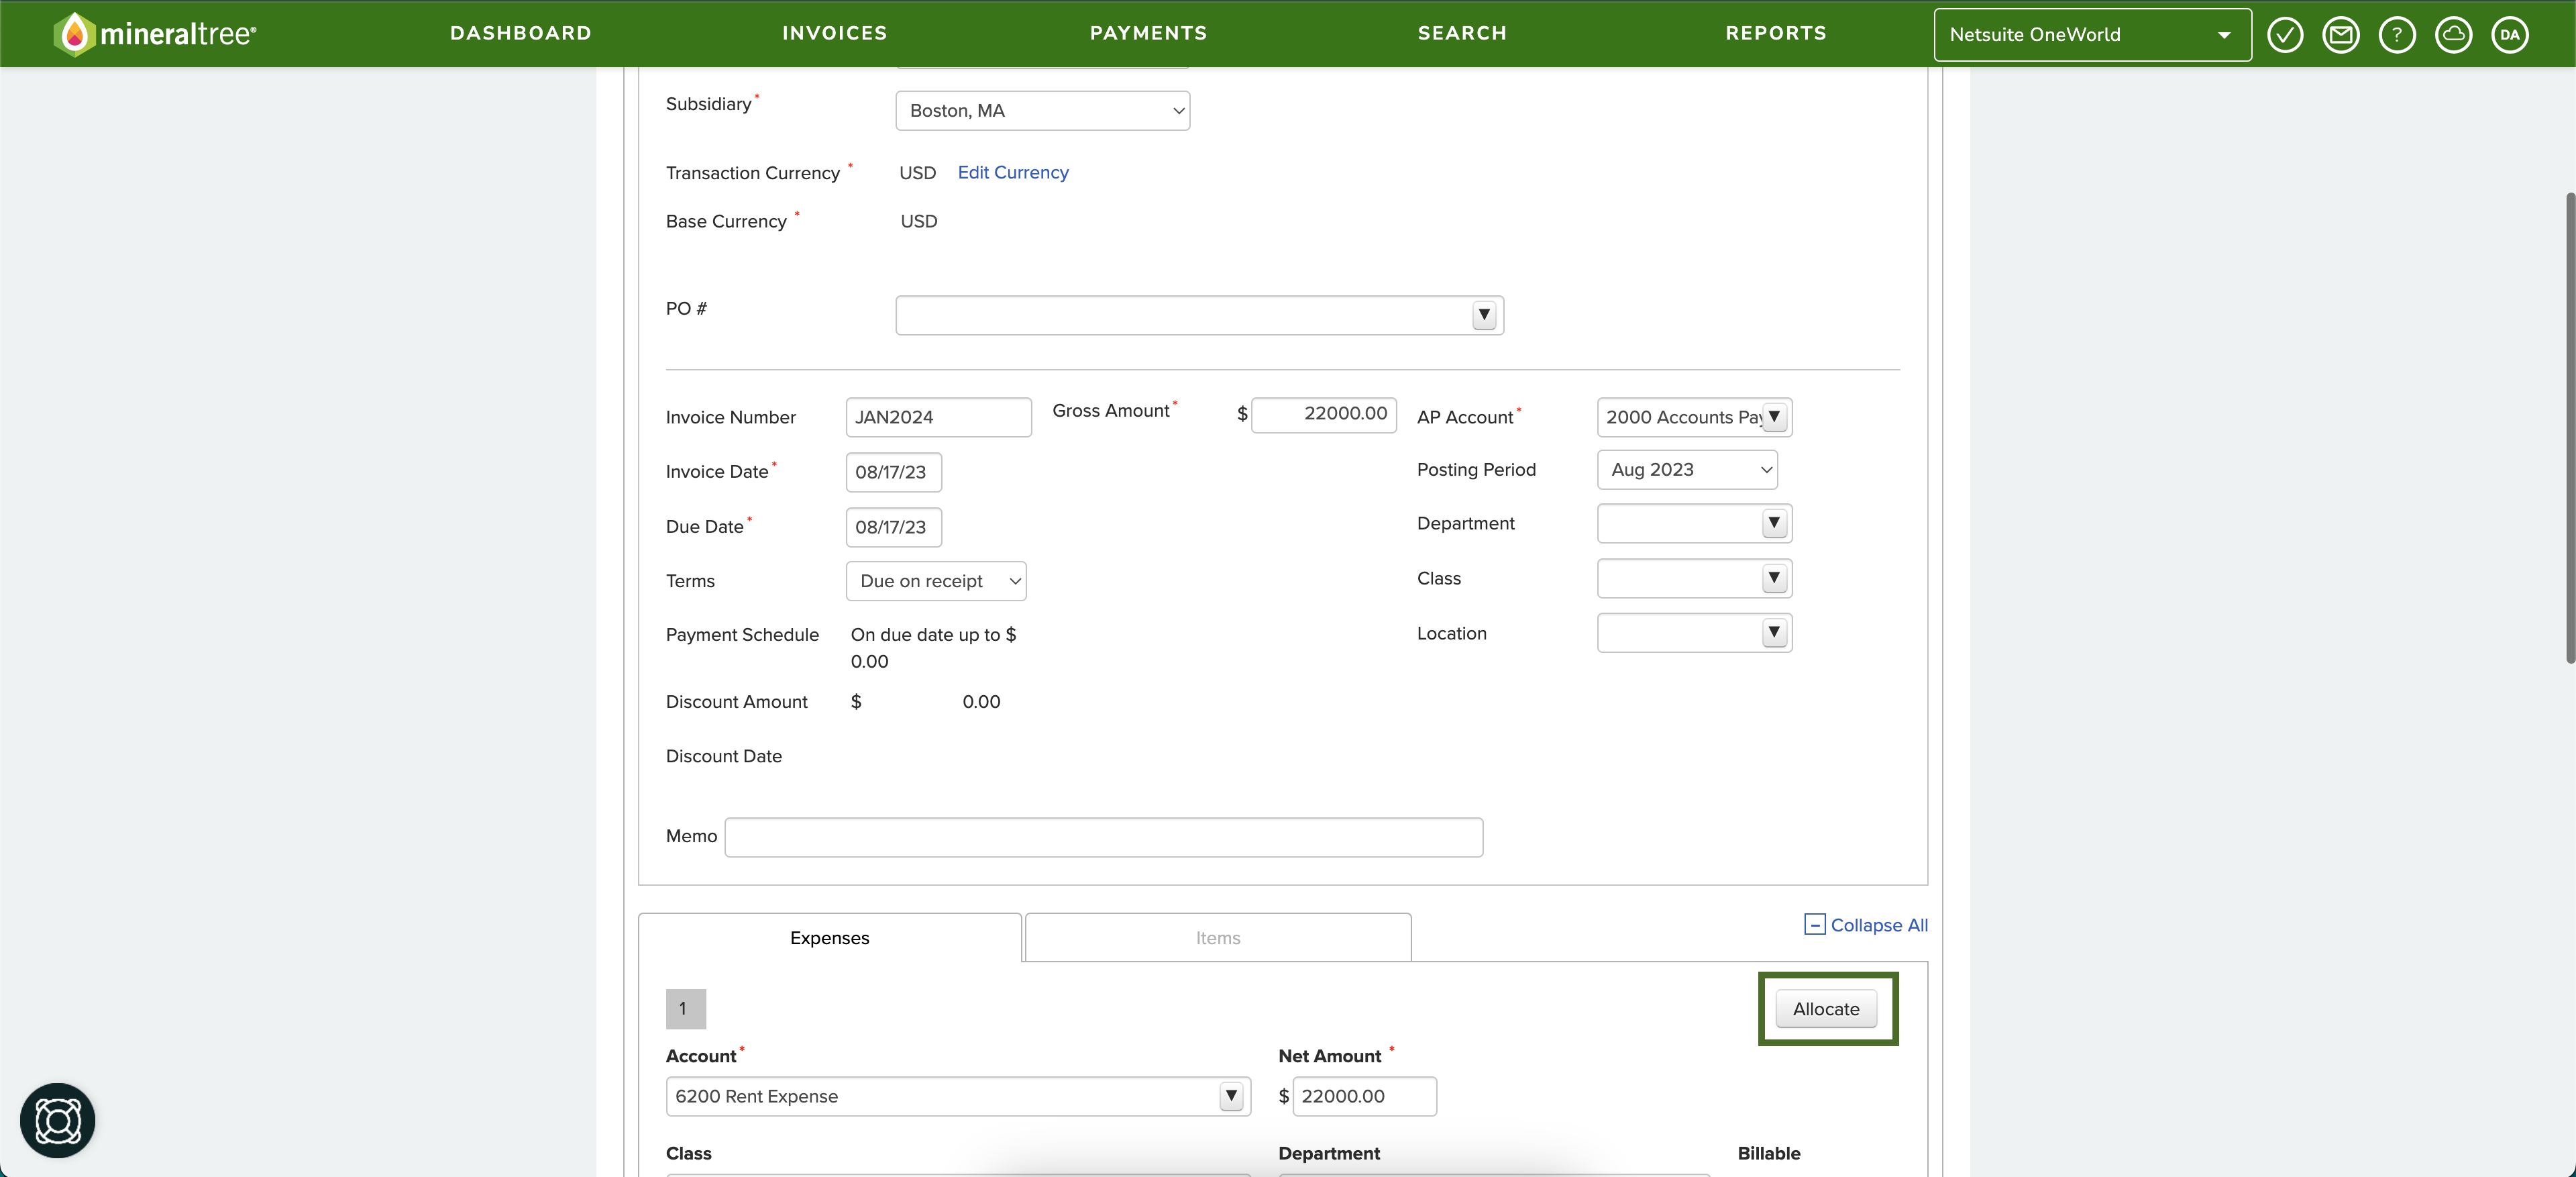This screenshot has width=2576, height=1177.
Task: Click the cloud sync icon
Action: tap(2453, 35)
